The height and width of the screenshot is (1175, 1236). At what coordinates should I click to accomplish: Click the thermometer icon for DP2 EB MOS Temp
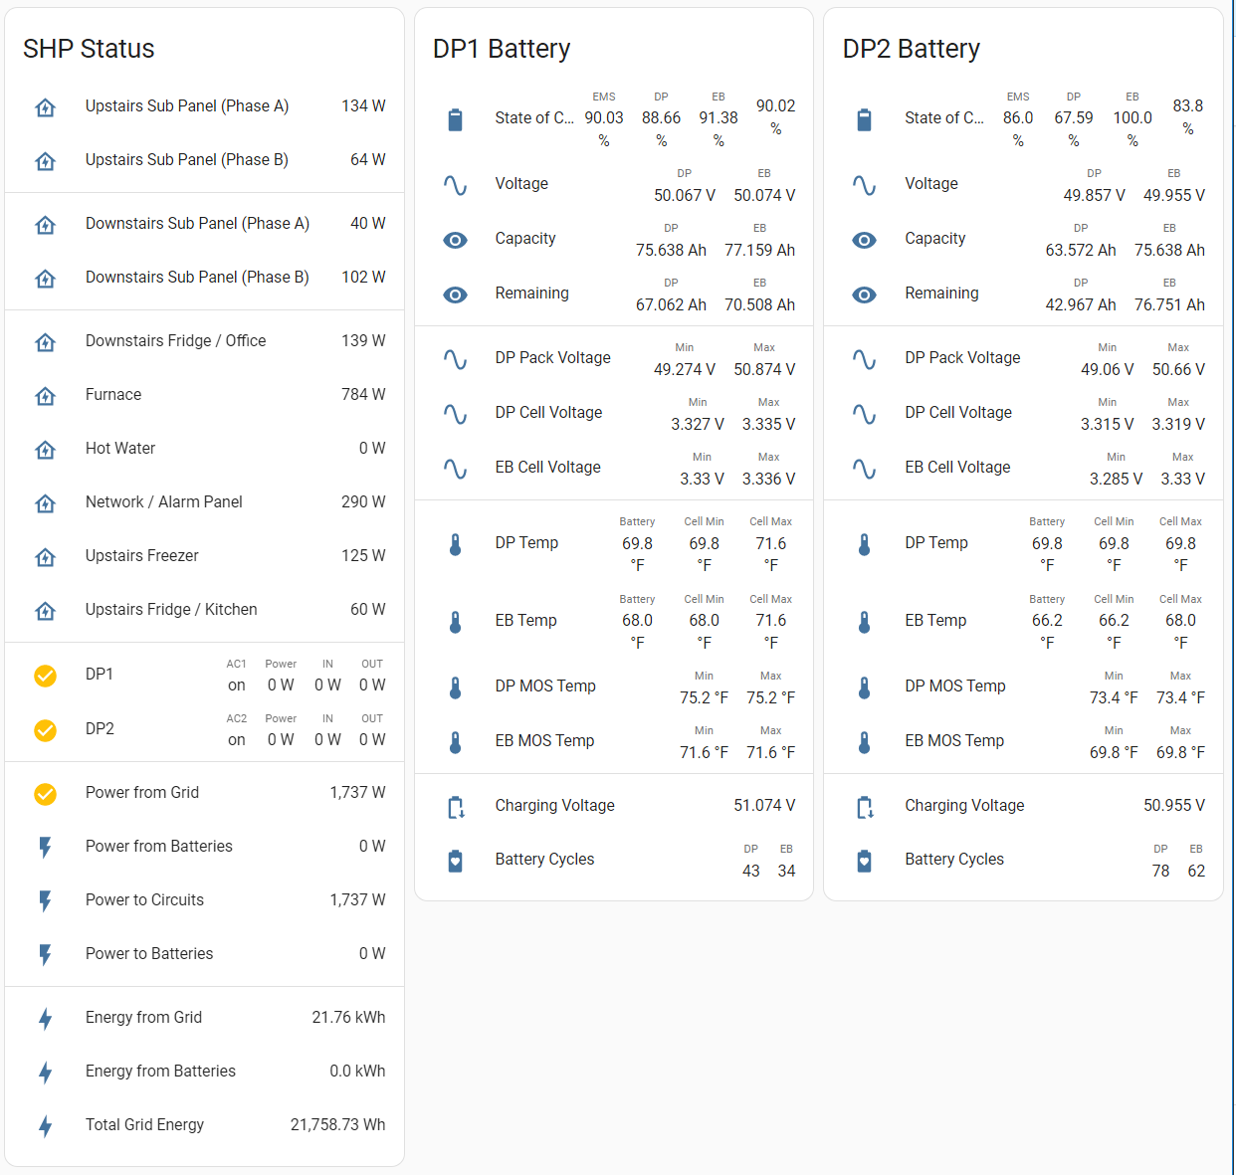coord(865,742)
